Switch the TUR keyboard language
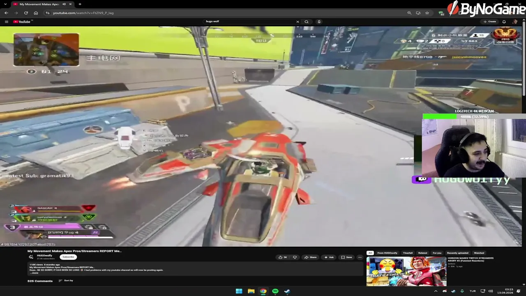Viewport: 526px width, 296px height. coord(473,291)
